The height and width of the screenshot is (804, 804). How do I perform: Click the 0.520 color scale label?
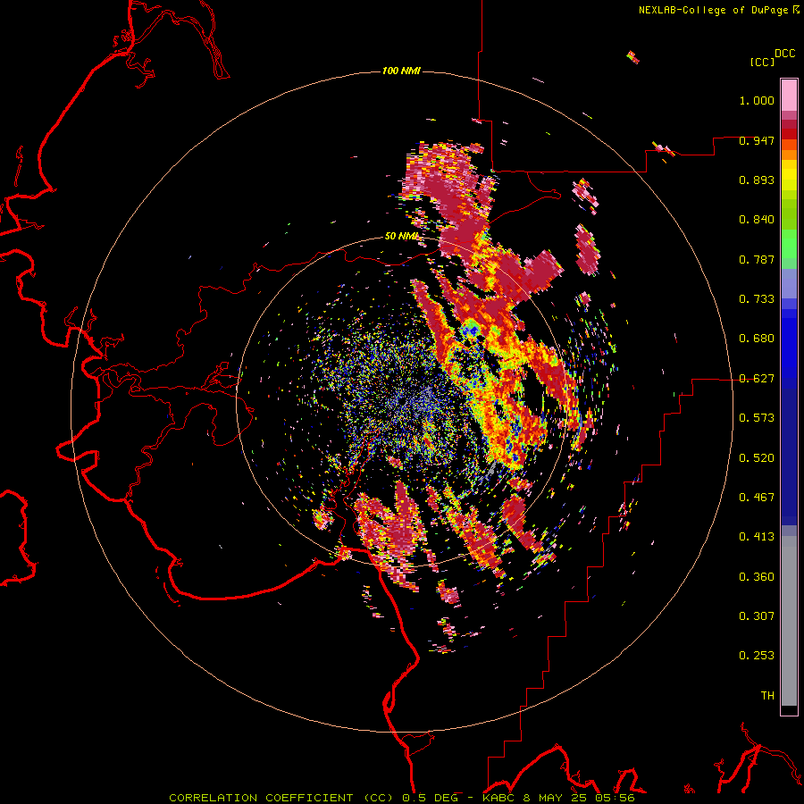click(x=757, y=458)
